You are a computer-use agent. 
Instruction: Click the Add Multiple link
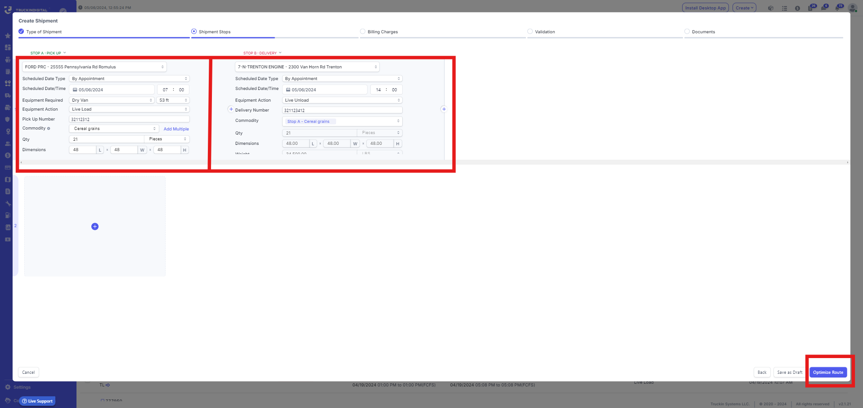[176, 129]
